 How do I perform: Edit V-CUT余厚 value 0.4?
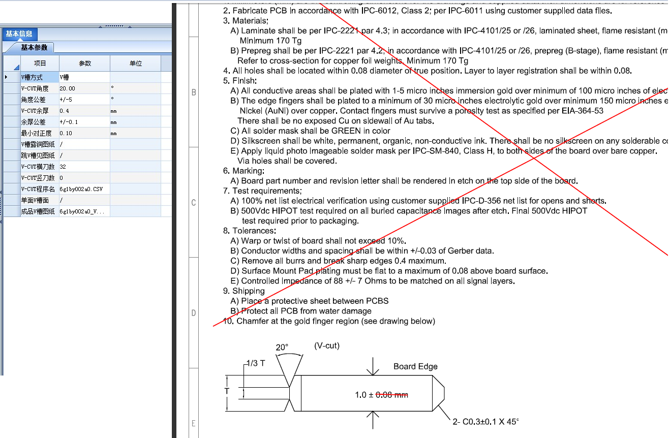(x=84, y=111)
